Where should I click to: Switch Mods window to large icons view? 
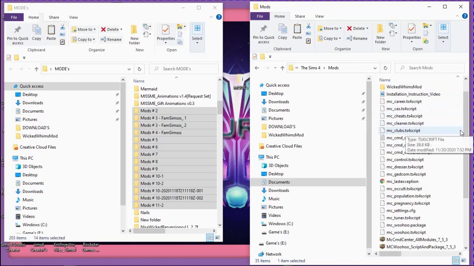[463, 261]
